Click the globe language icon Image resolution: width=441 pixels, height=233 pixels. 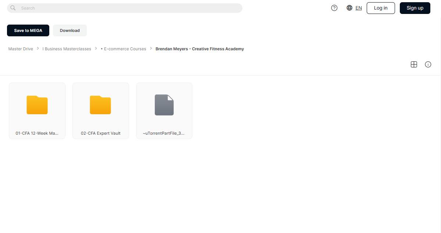(x=349, y=8)
